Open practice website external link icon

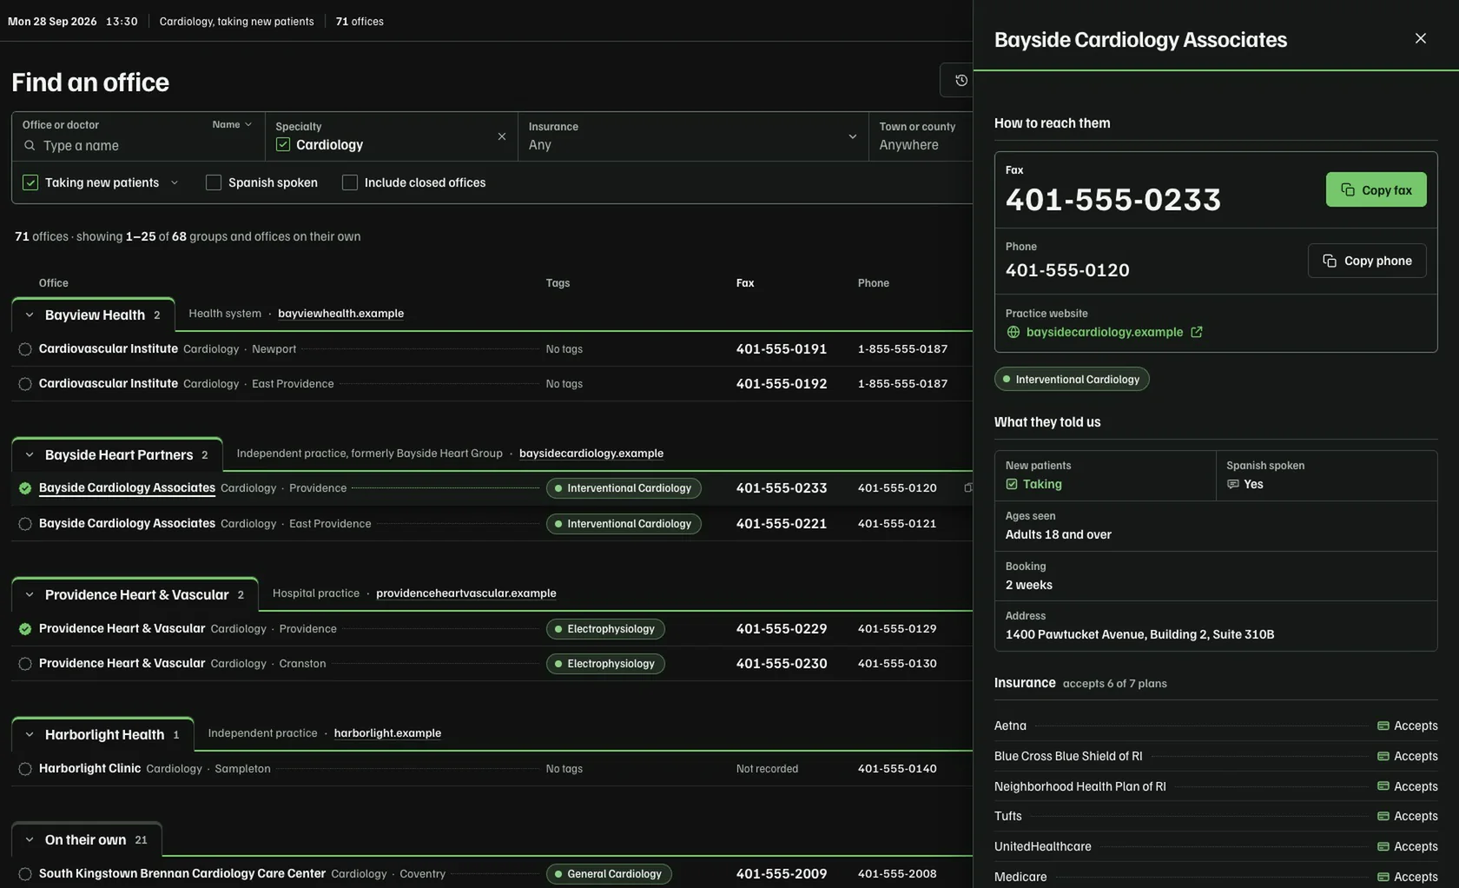coord(1196,332)
